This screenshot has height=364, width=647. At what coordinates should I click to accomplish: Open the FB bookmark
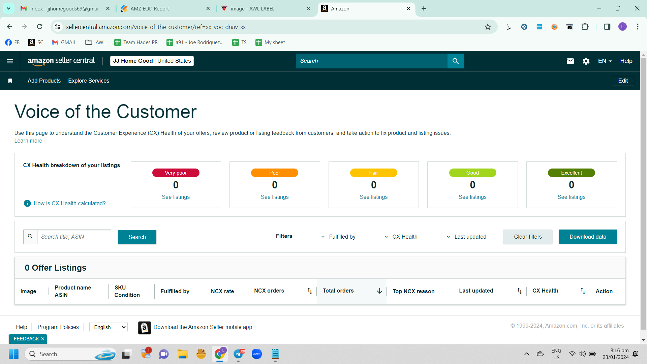coord(12,42)
